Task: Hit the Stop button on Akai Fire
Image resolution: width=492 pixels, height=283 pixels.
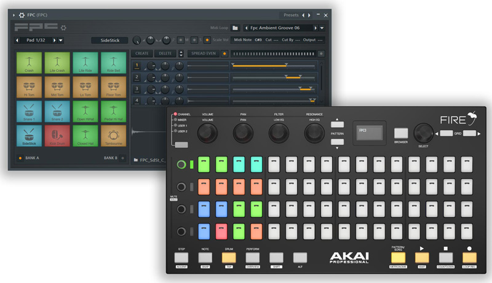Action: pos(445,258)
